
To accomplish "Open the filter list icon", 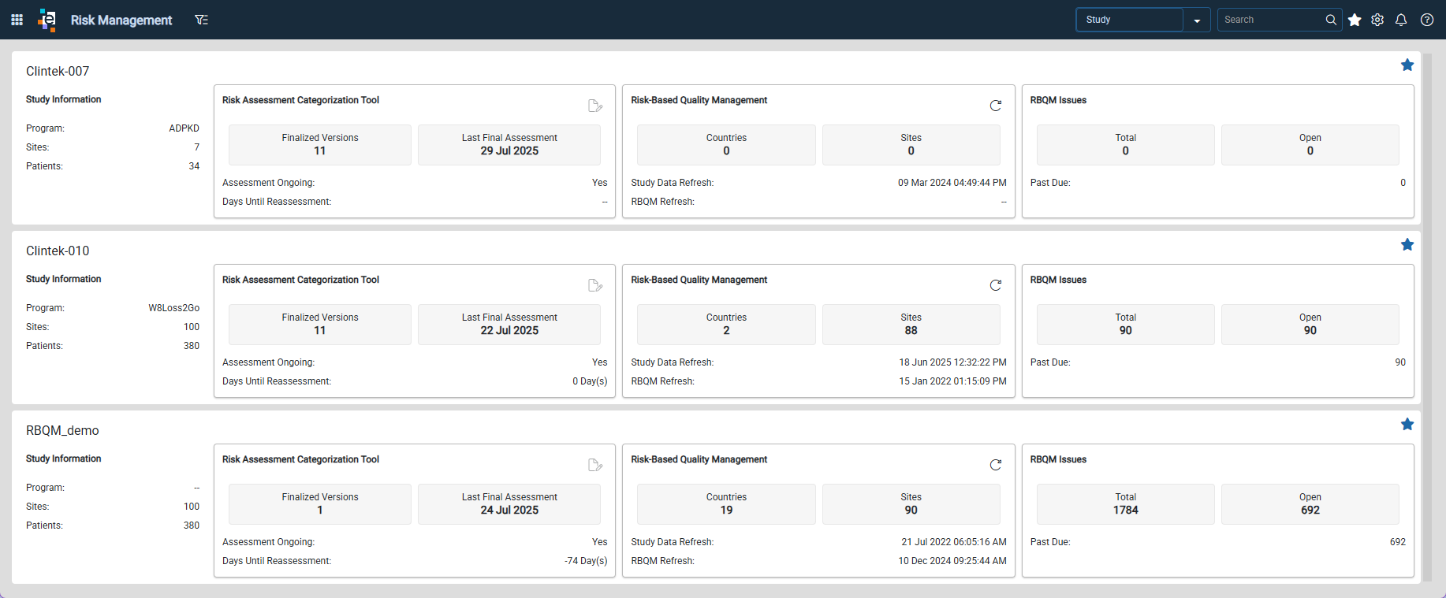I will (202, 20).
